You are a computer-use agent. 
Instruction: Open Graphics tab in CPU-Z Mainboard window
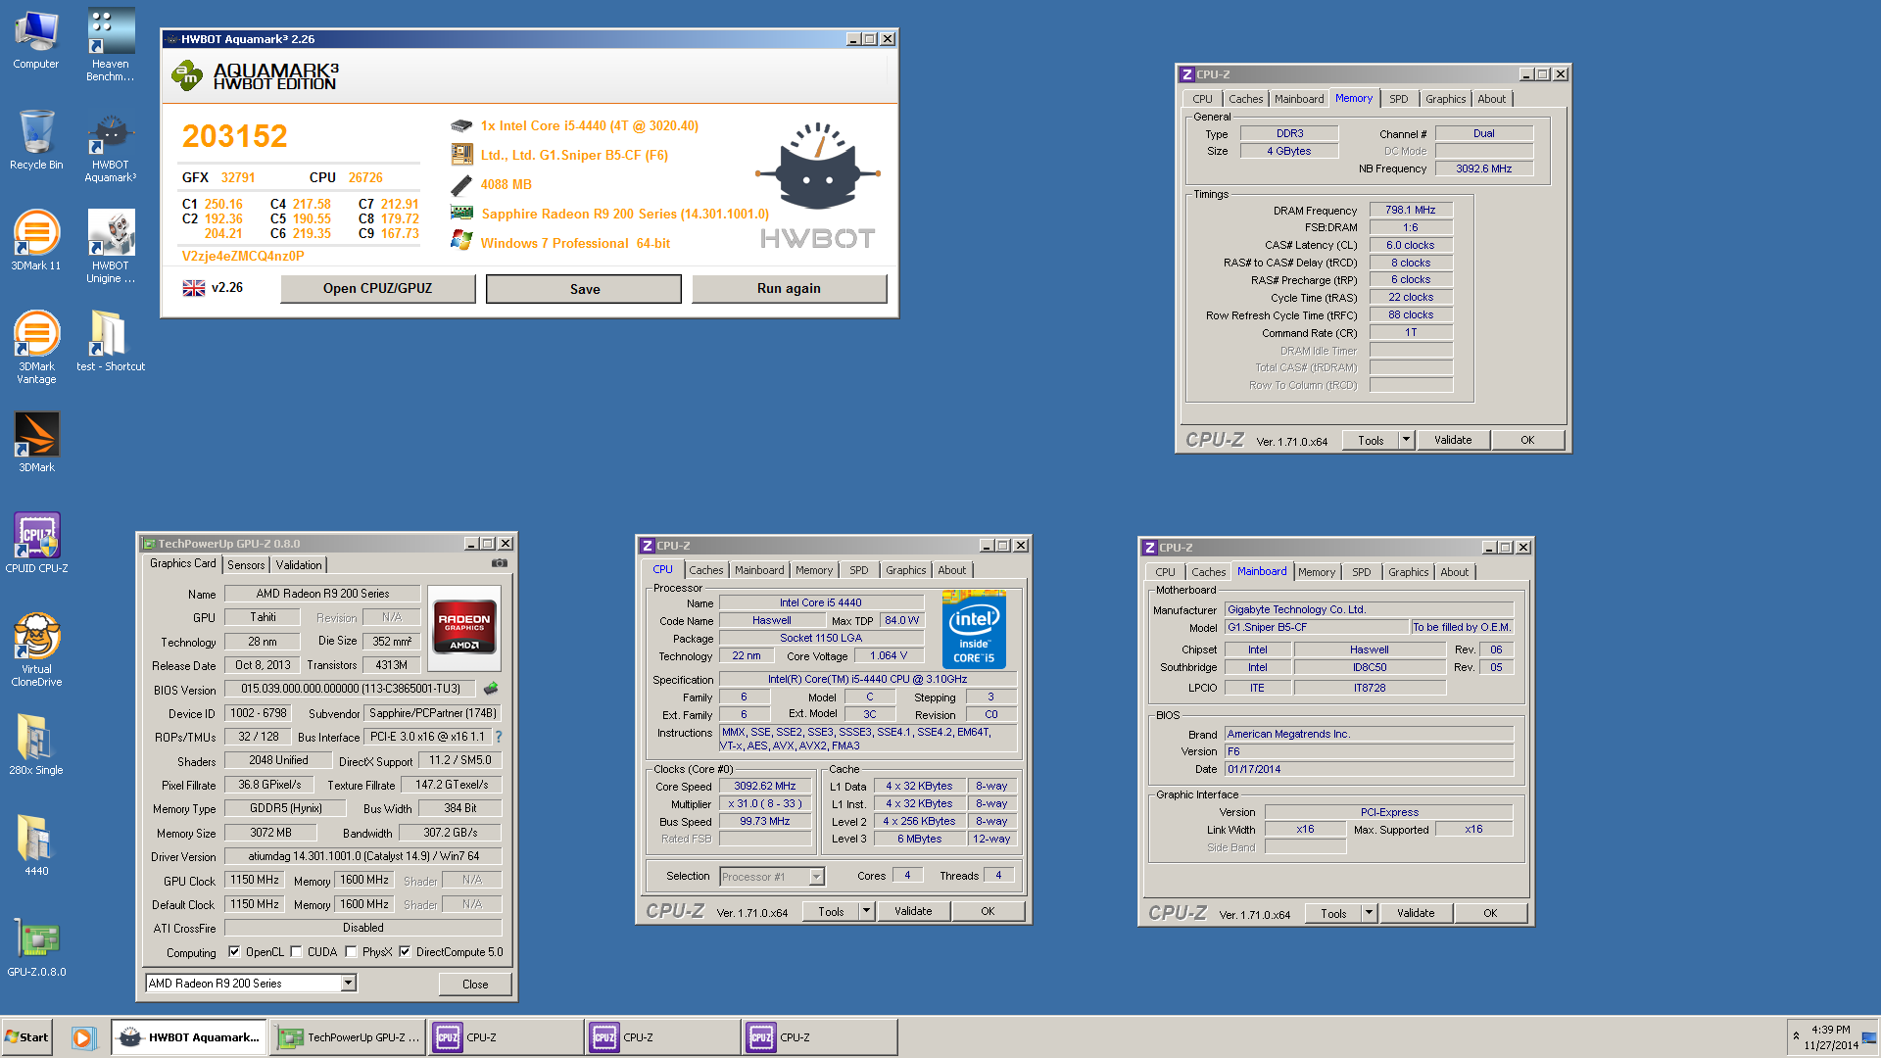1408,572
